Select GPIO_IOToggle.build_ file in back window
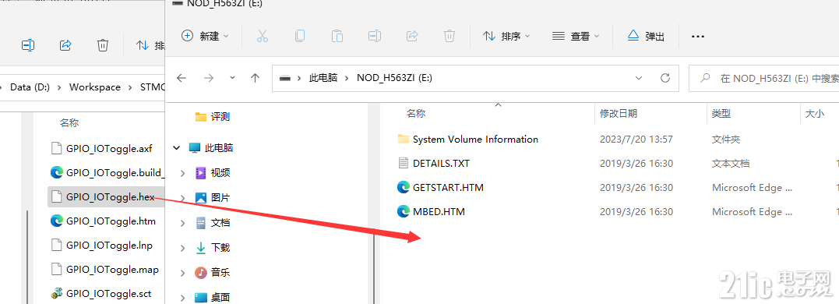 click(x=115, y=173)
